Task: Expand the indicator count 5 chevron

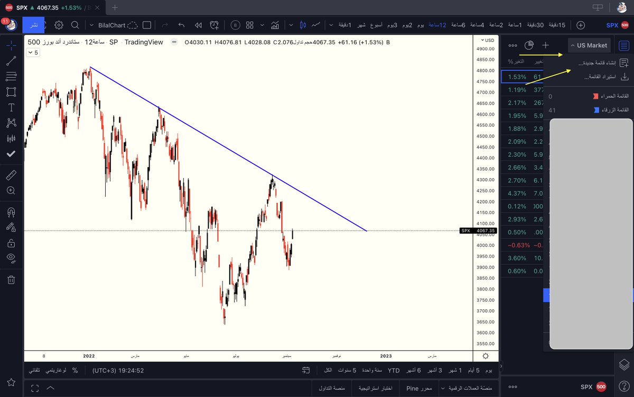Action: (x=33, y=52)
